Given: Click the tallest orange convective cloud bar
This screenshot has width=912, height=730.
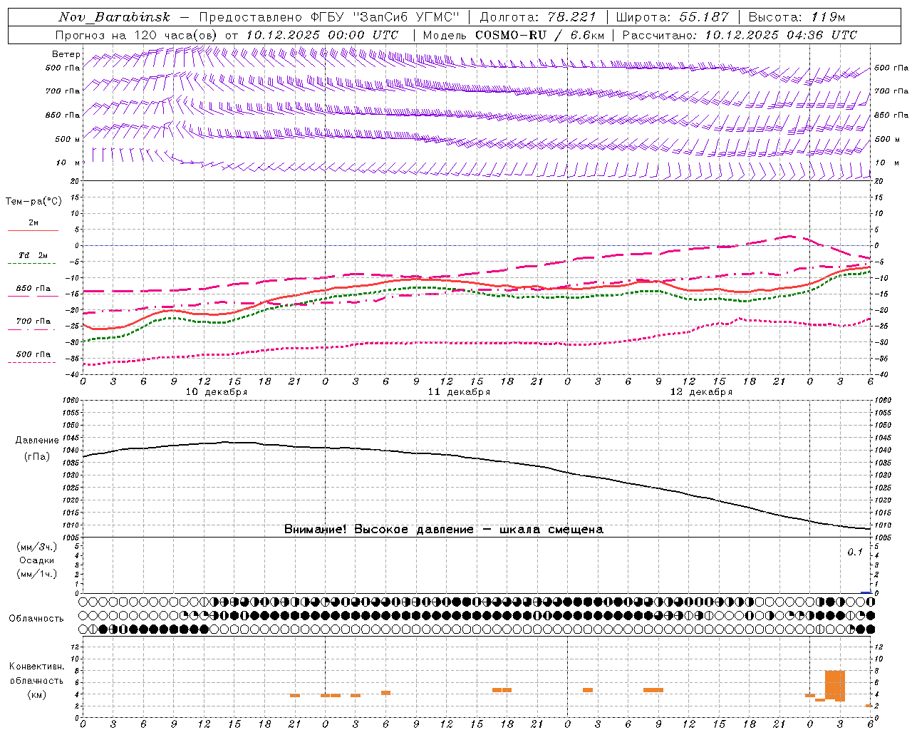Looking at the screenshot, I should click(835, 686).
